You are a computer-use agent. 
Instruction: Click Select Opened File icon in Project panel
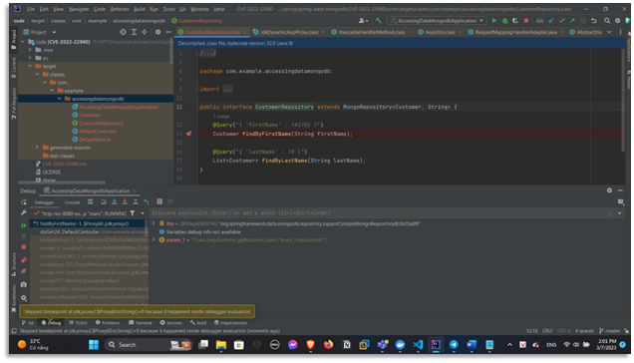123,32
